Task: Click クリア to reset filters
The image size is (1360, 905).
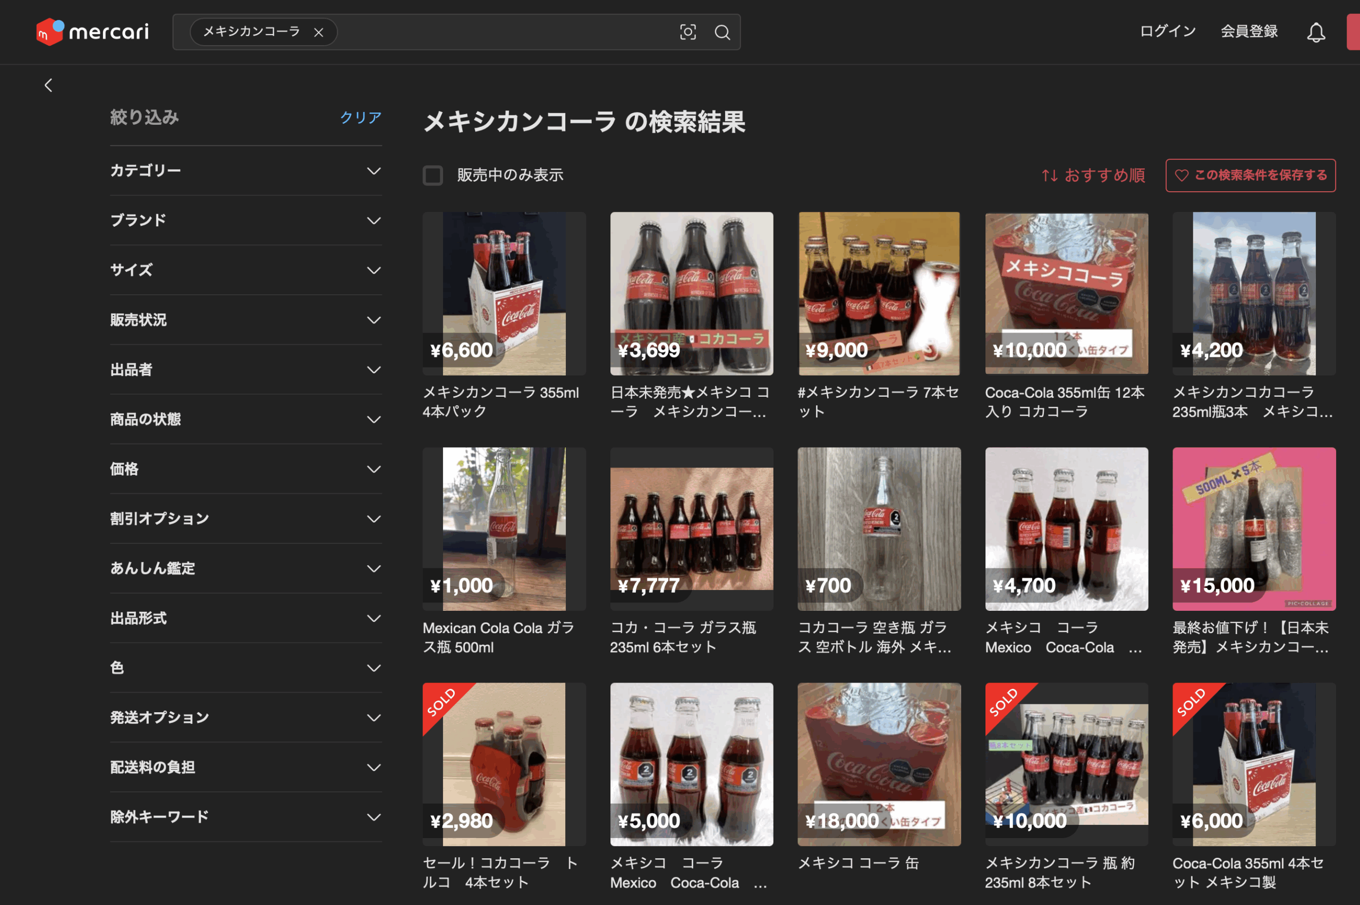Action: [361, 117]
